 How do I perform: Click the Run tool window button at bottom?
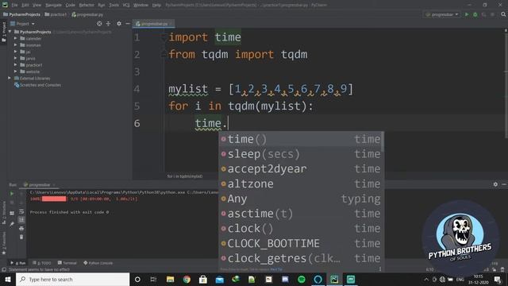(x=18, y=263)
